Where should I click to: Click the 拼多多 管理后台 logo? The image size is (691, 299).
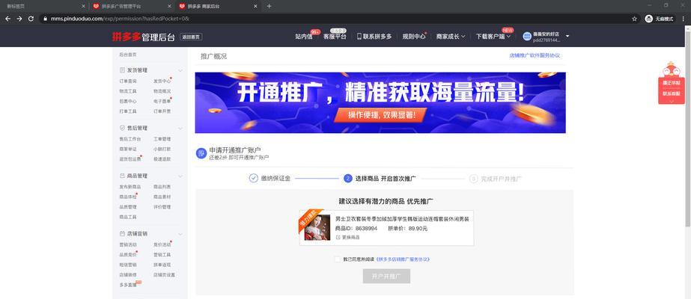pyautogui.click(x=144, y=37)
